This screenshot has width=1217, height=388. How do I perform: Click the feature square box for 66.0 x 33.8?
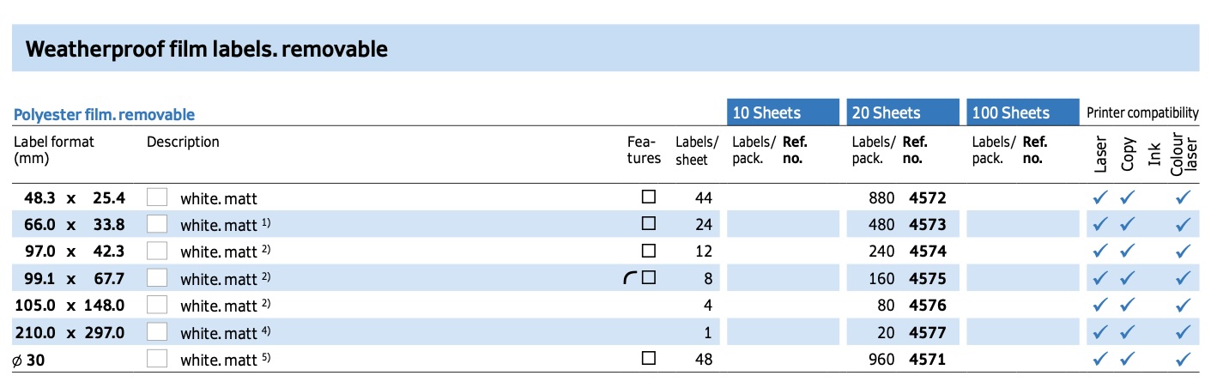pos(649,223)
